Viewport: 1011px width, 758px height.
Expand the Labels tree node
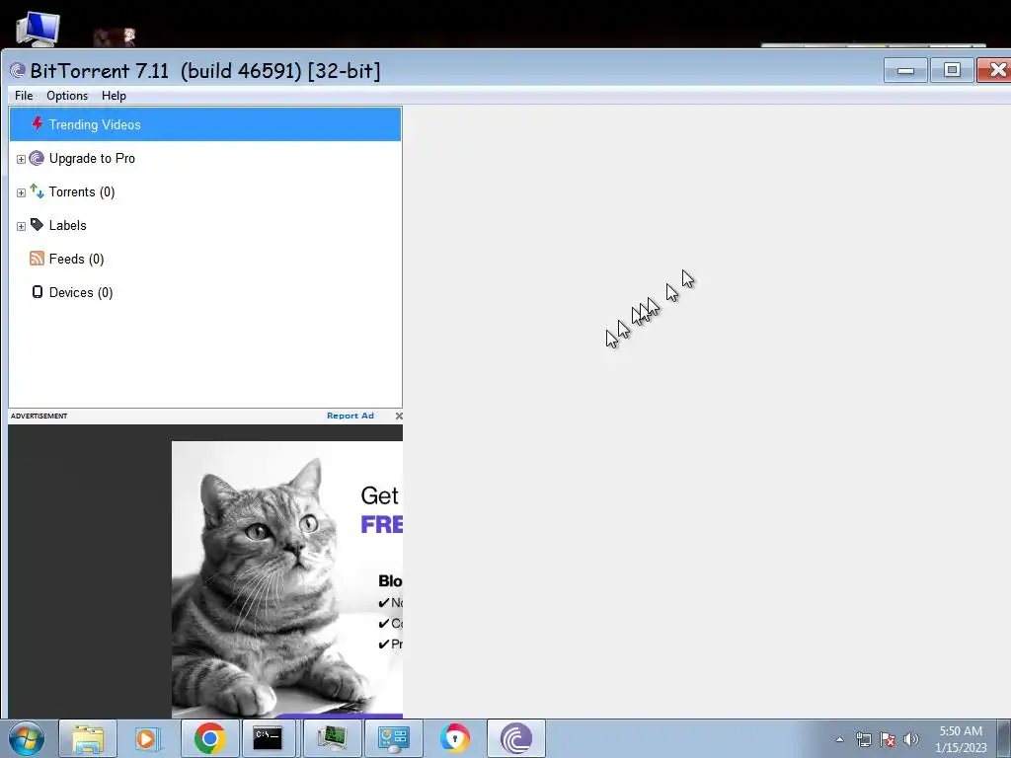[21, 226]
